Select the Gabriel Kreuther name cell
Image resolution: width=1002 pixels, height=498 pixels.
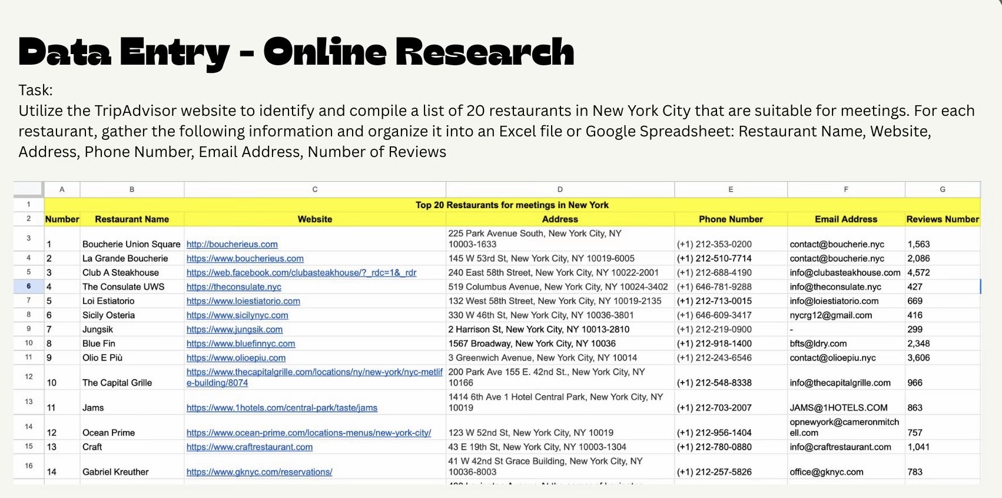[132, 466]
